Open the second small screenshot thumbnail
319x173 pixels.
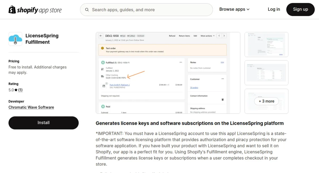266,73
